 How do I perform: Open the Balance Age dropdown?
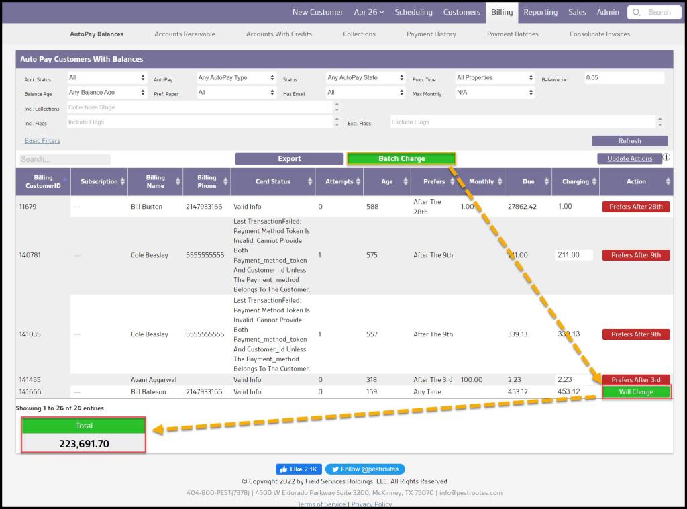[x=107, y=93]
